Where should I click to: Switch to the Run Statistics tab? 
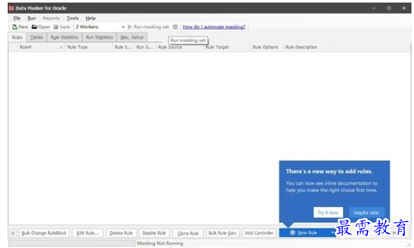coord(99,37)
